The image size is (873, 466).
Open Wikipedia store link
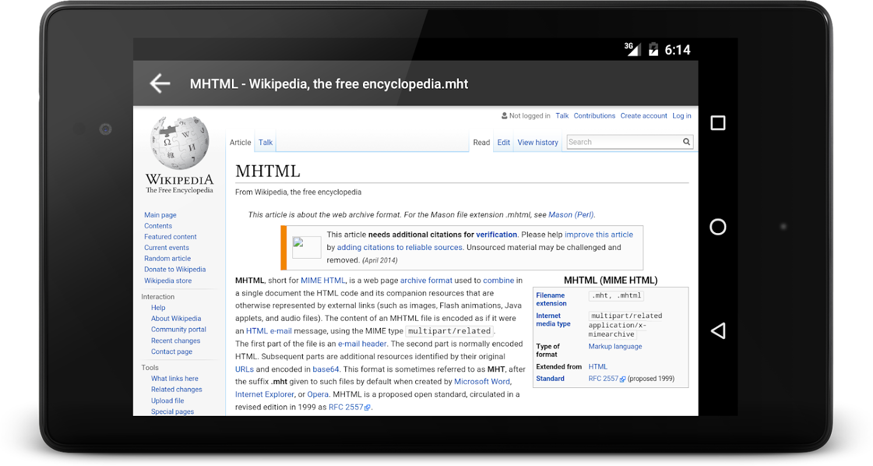[x=168, y=281]
